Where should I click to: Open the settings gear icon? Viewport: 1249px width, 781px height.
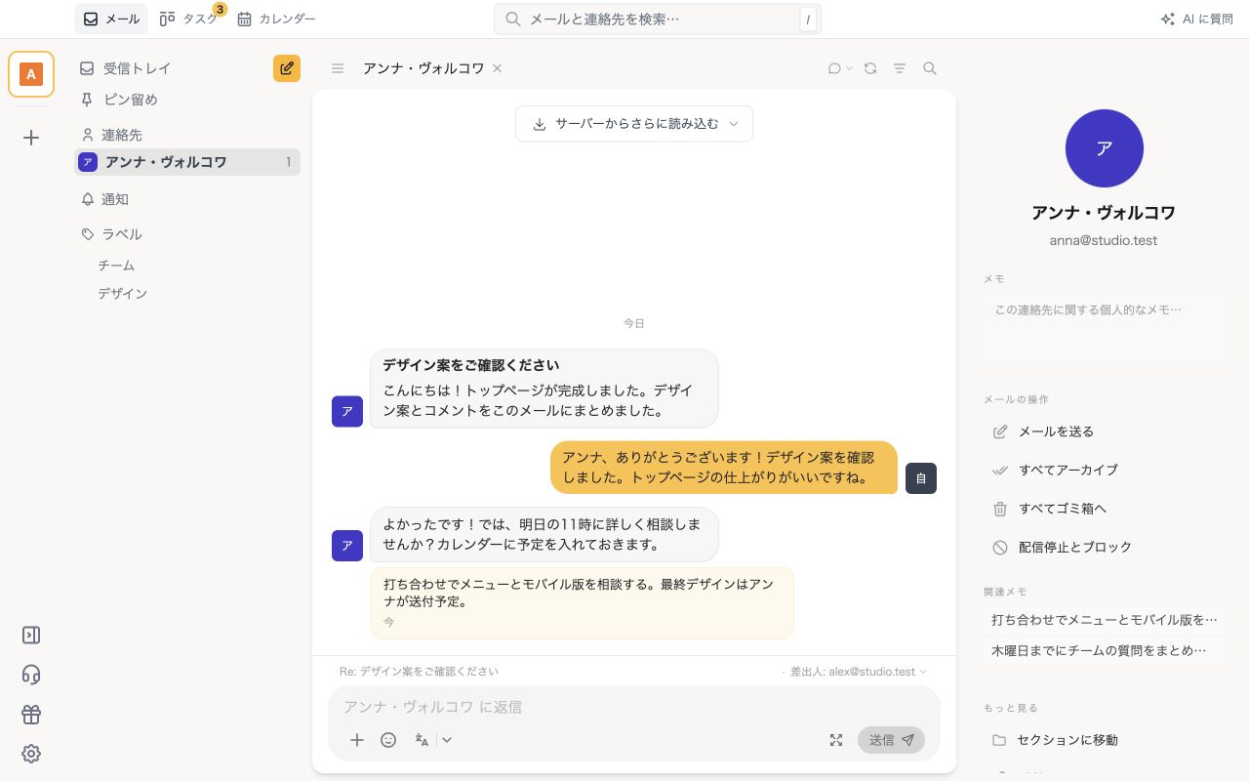31,754
